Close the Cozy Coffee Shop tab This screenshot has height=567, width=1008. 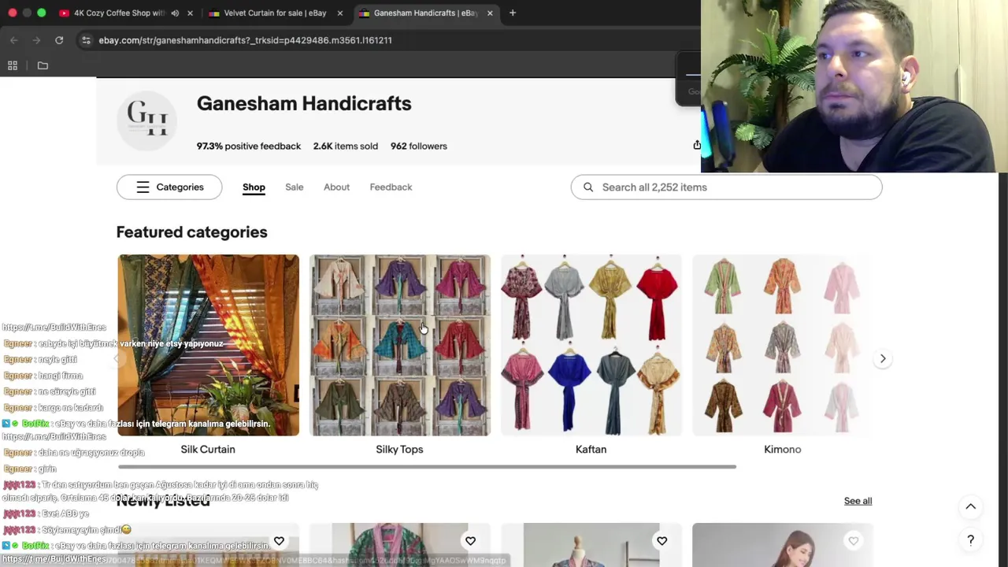[x=190, y=13]
